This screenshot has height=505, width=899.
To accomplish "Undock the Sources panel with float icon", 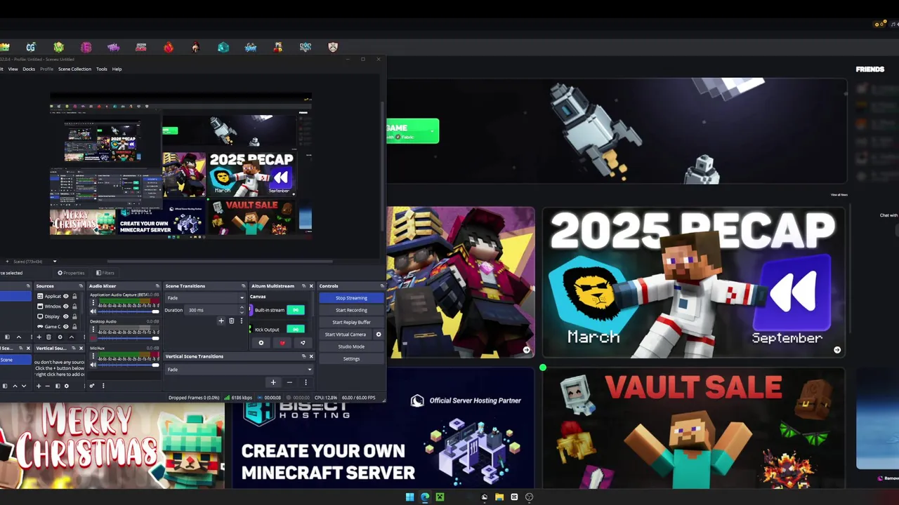I will pos(81,286).
